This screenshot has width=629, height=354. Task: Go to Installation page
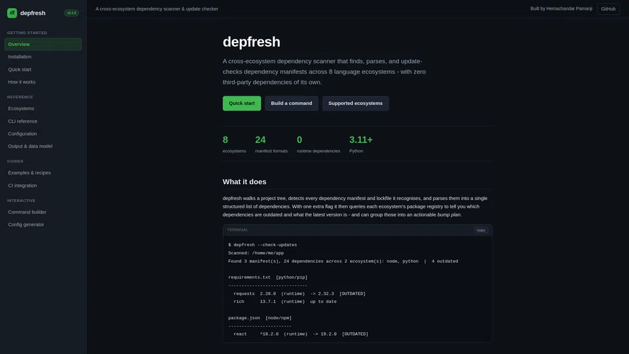pyautogui.click(x=43, y=56)
